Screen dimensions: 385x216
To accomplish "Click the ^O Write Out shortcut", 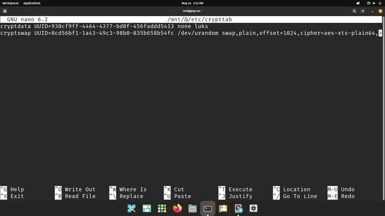I will 75,190.
